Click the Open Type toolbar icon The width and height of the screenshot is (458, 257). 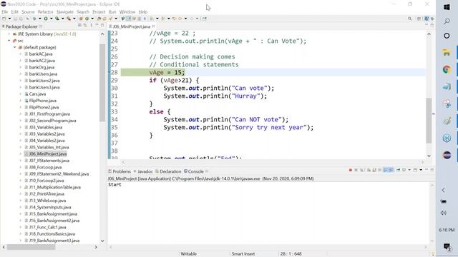(x=99, y=19)
